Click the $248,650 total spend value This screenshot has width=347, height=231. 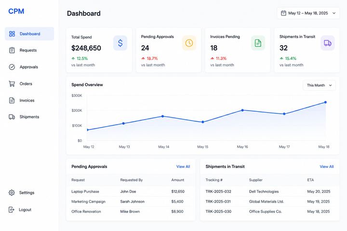click(86, 48)
